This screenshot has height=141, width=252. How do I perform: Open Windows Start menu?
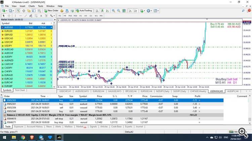click(4, 137)
